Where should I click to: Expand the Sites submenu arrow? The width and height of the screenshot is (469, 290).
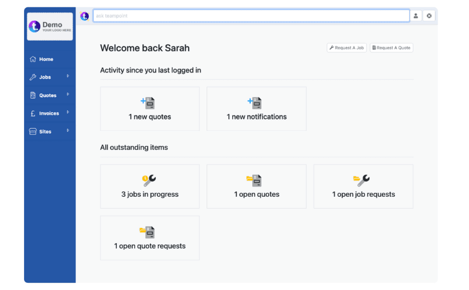[x=68, y=130]
